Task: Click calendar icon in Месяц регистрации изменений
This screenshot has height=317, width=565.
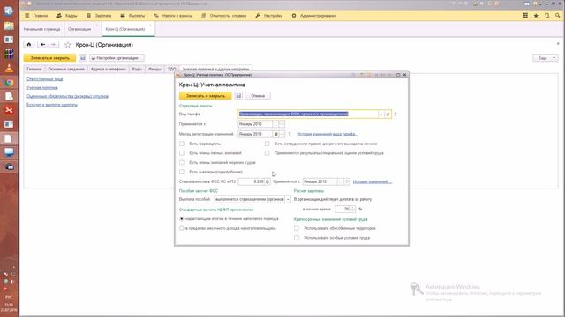Action: [x=275, y=134]
